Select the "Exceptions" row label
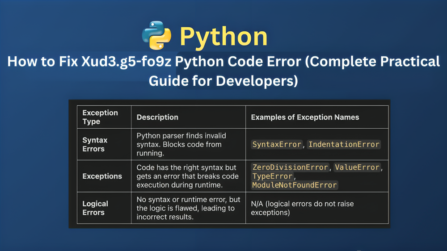 click(x=102, y=176)
